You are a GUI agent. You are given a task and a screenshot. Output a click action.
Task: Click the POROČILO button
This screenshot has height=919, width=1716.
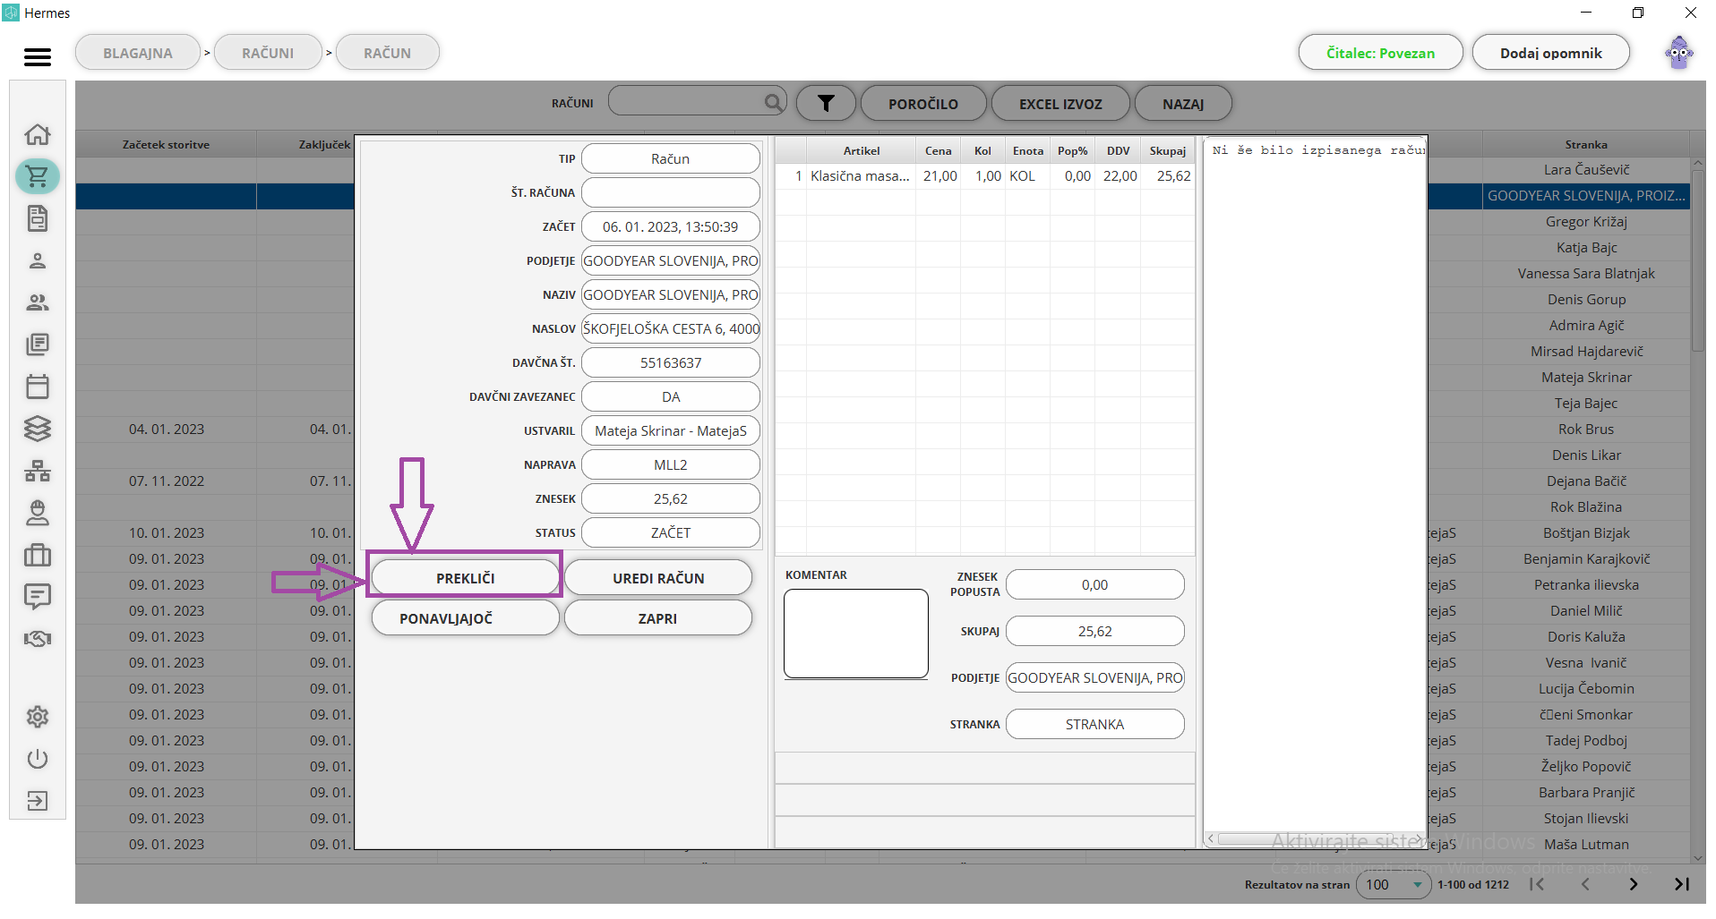923,104
